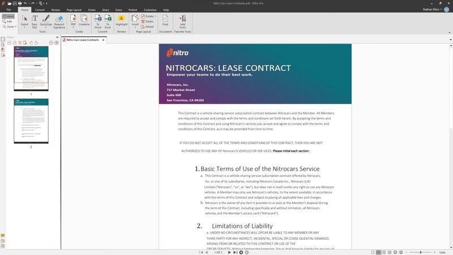Open the QuickSign tool
The image size is (453, 255).
tap(46, 21)
